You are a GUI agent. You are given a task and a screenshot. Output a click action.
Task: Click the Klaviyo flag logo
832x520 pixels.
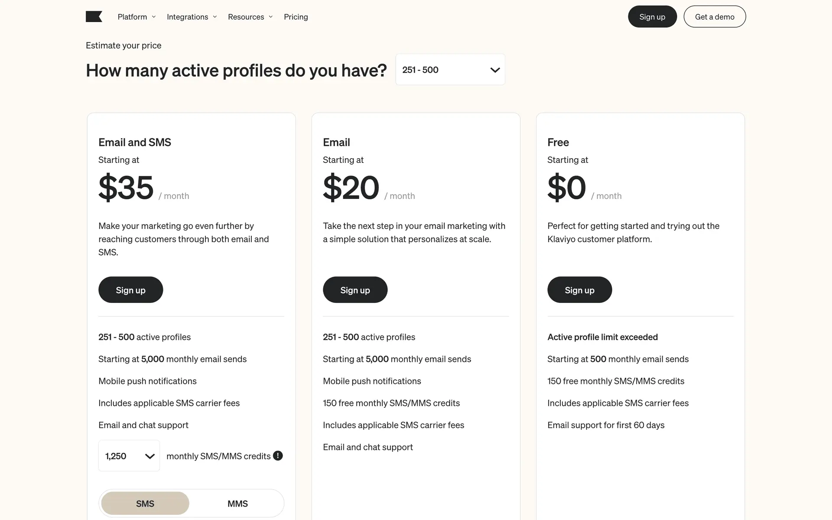(x=94, y=17)
